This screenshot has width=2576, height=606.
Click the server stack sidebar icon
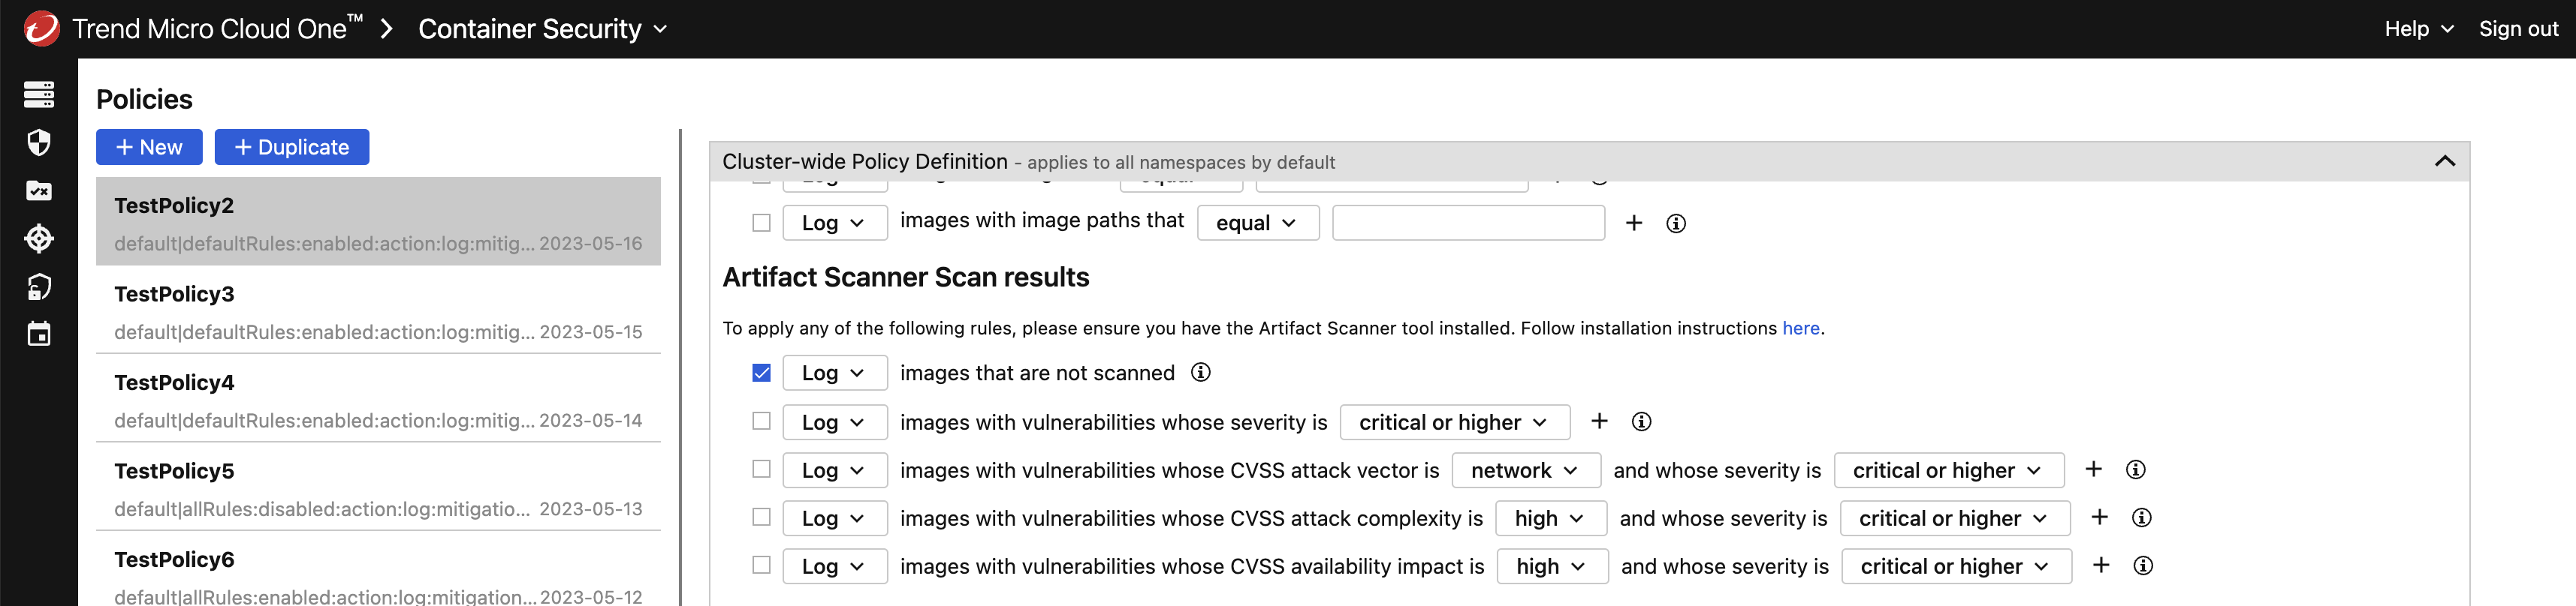39,94
